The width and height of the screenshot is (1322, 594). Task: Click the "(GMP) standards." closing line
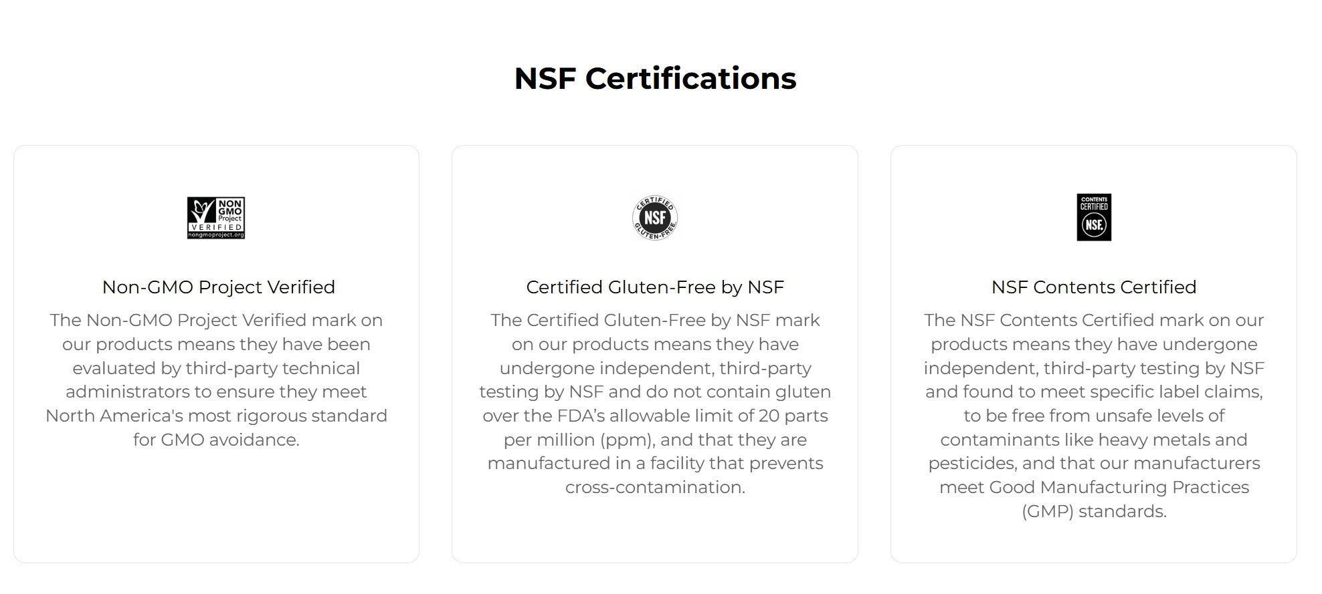tap(1094, 511)
